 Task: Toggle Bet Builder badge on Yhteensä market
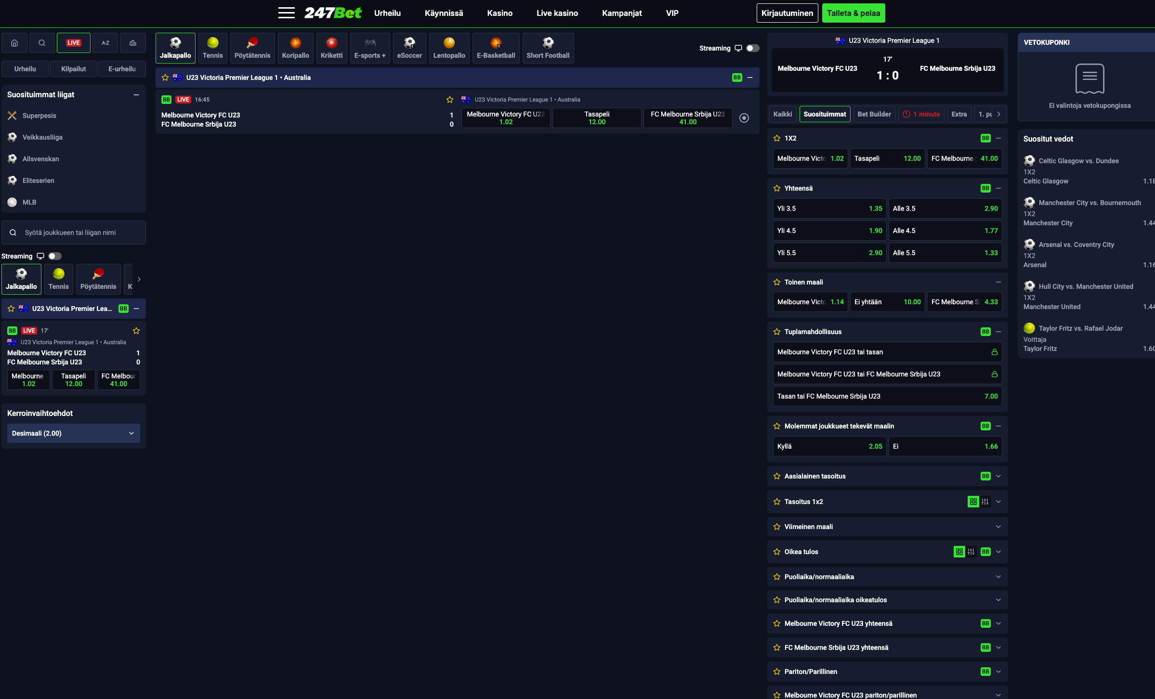point(985,188)
